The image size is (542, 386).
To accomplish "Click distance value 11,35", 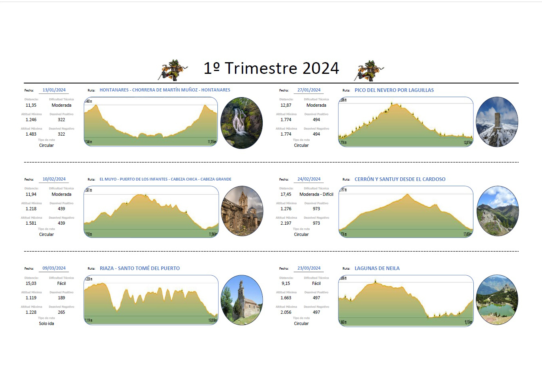I will 31,106.
